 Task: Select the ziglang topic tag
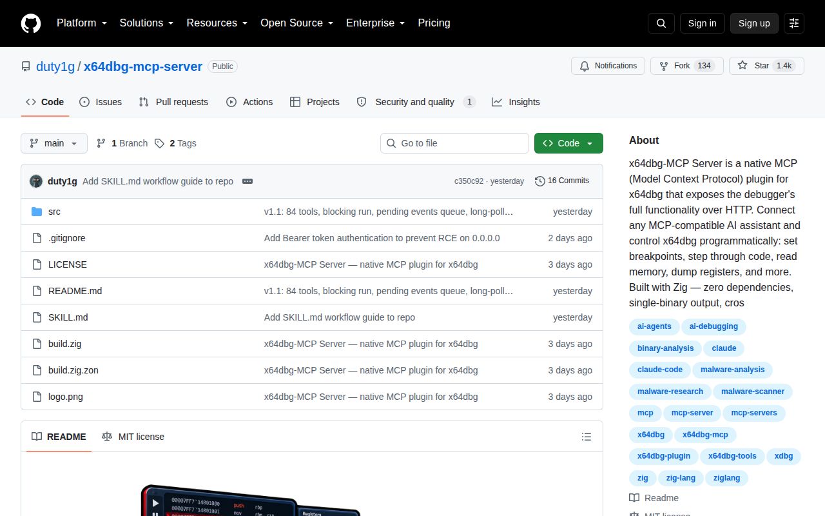(x=727, y=478)
